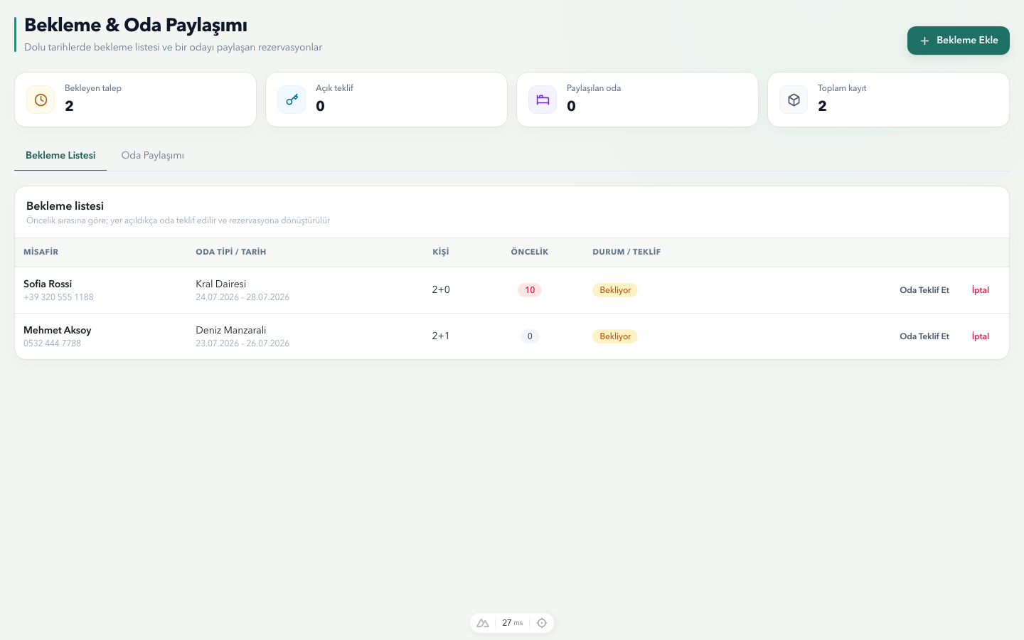Image resolution: width=1024 pixels, height=640 pixels.
Task: Cancel Sofia Rossi's waitlist entry with İptal
Action: [x=981, y=290]
